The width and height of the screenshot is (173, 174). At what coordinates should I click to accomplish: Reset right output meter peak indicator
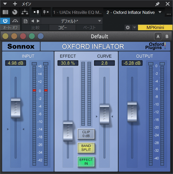(162, 64)
